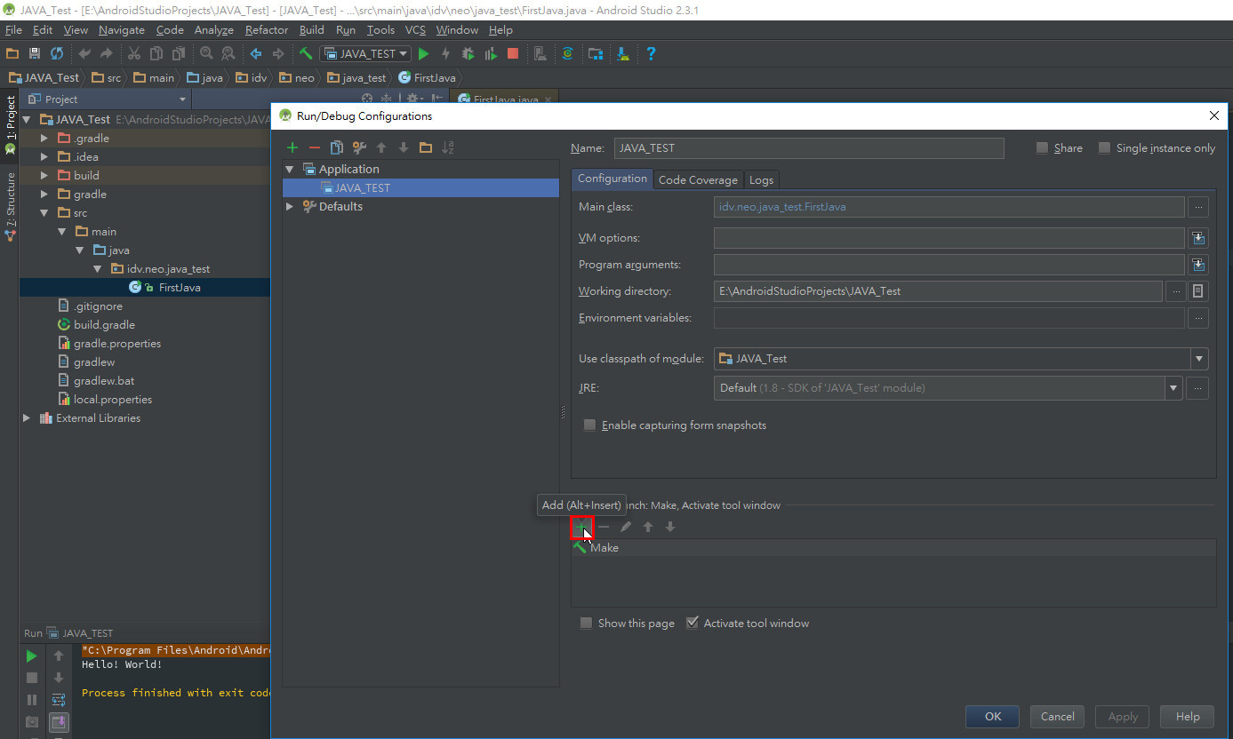The image size is (1233, 739).
Task: Click the Cut scissors toolbar icon
Action: coord(134,53)
